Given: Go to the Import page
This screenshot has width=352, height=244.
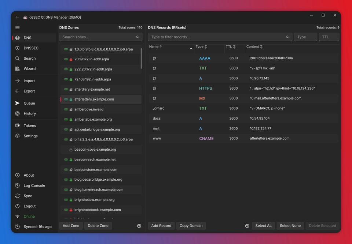Looking at the screenshot, I should (34, 81).
